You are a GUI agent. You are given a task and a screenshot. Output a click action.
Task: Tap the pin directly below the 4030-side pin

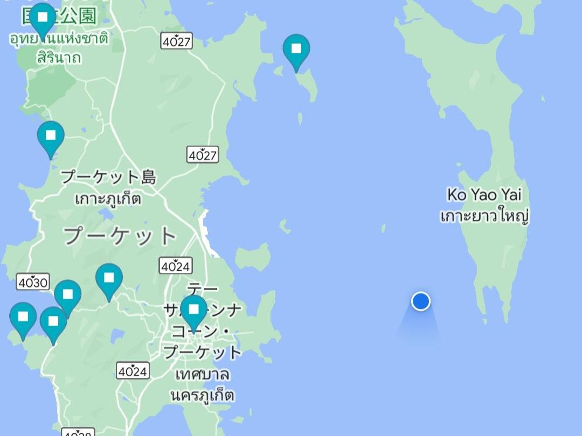[x=53, y=324]
